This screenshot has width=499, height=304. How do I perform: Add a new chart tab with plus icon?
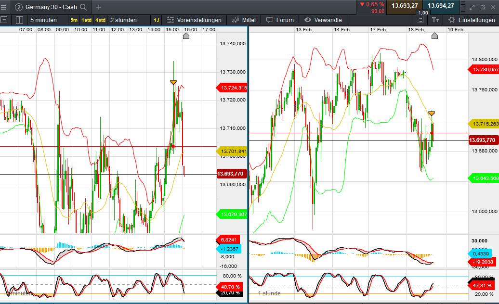click(x=99, y=7)
